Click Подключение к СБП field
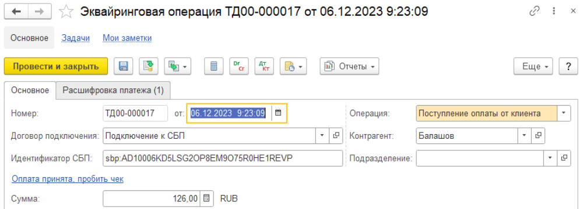Image resolution: width=583 pixels, height=209 pixels. pyautogui.click(x=209, y=136)
